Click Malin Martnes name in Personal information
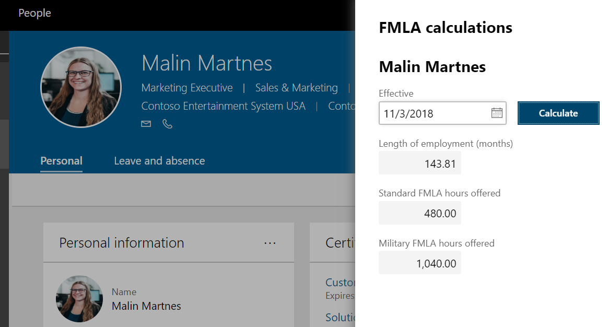The image size is (608, 327). (146, 306)
